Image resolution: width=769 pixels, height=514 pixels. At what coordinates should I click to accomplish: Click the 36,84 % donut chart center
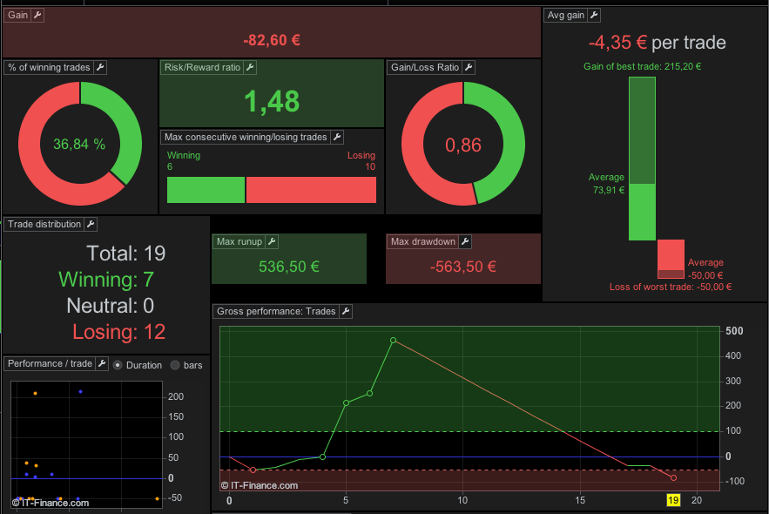79,144
